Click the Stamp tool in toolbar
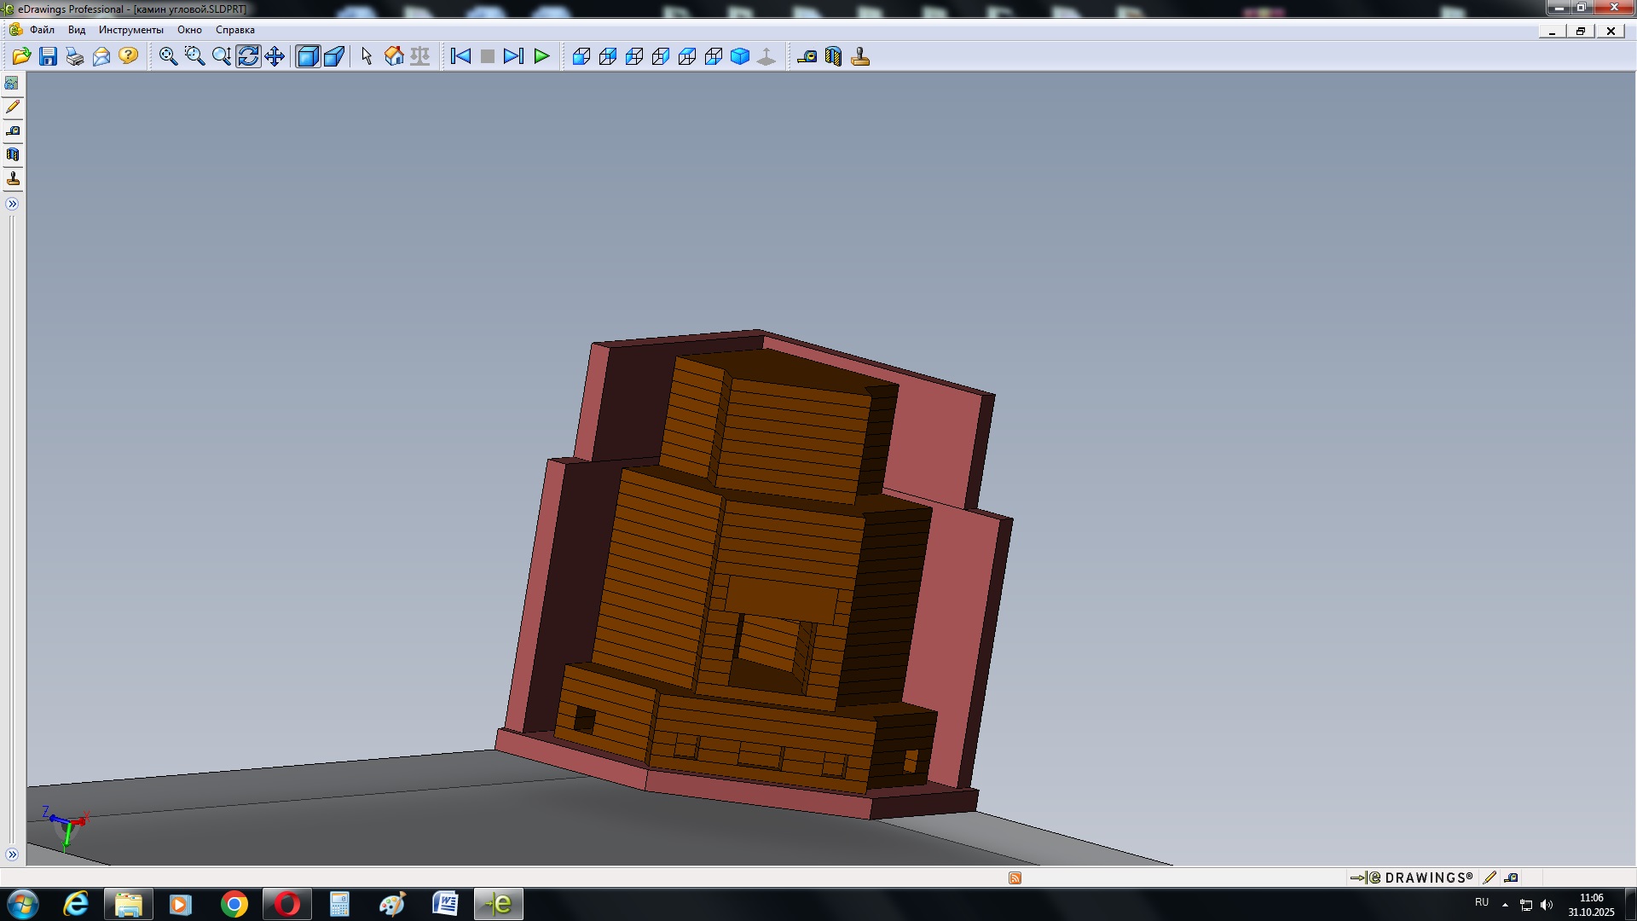The width and height of the screenshot is (1637, 921). click(x=860, y=56)
